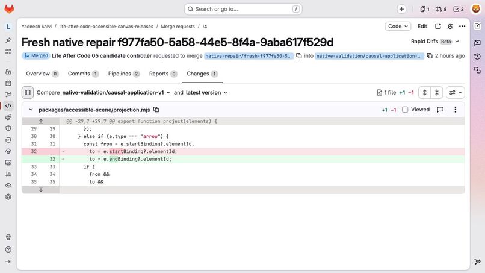
Task: Open diff view settings dropdown
Action: (456, 92)
